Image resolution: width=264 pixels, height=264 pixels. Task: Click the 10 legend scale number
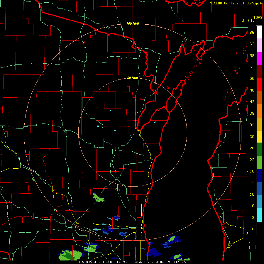pos(252,194)
